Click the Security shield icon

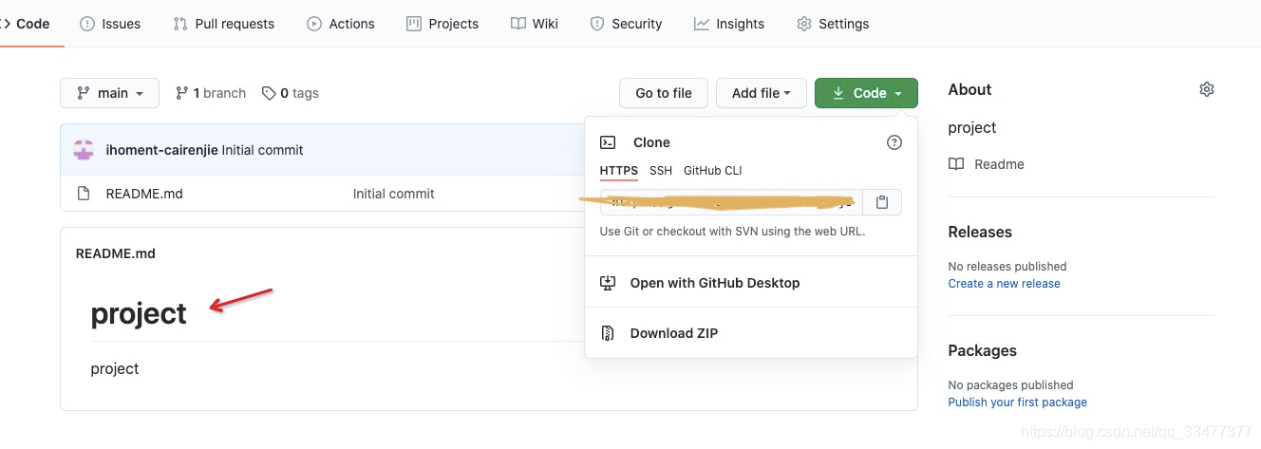tap(597, 24)
